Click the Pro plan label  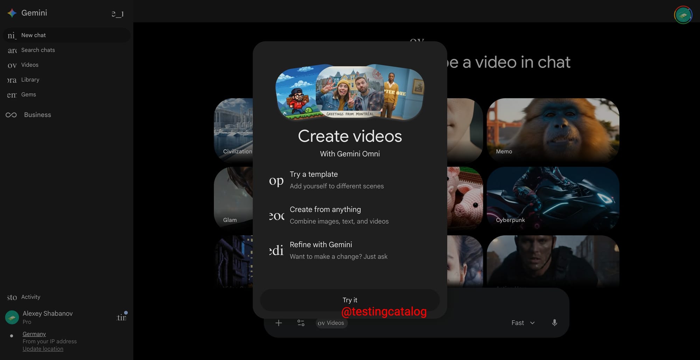(27, 322)
